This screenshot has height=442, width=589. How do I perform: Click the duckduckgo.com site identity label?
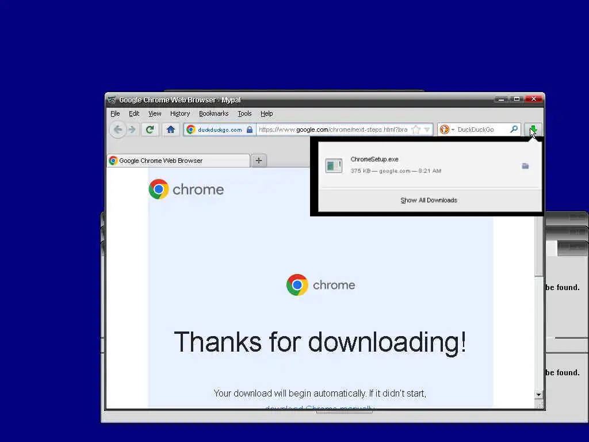click(220, 129)
